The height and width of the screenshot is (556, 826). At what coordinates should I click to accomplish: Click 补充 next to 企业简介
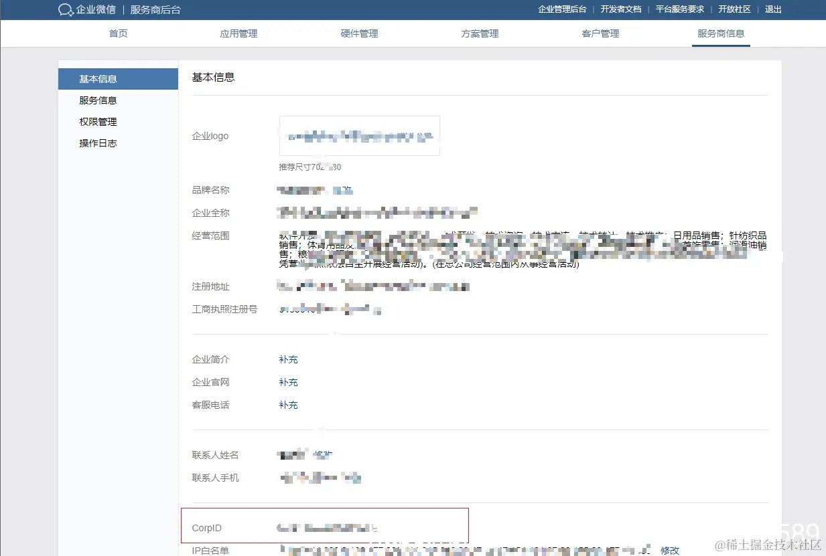point(288,360)
